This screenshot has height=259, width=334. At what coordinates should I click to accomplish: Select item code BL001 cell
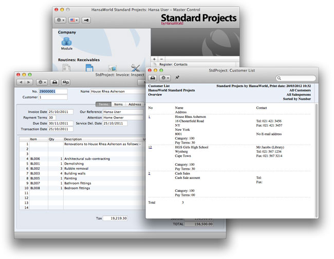click(x=39, y=164)
